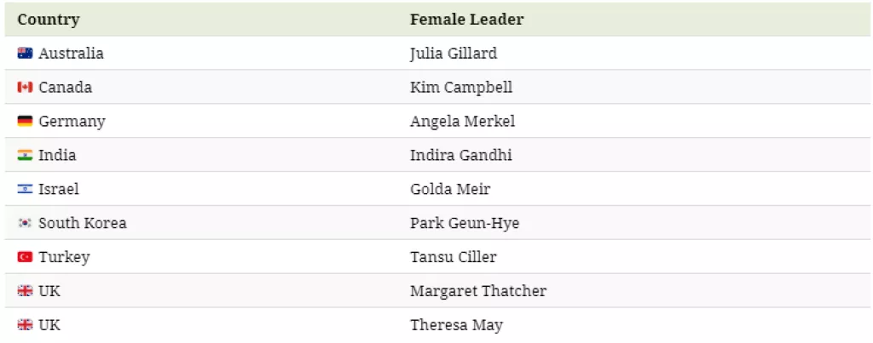Click the Angela Merkel name

[462, 121]
